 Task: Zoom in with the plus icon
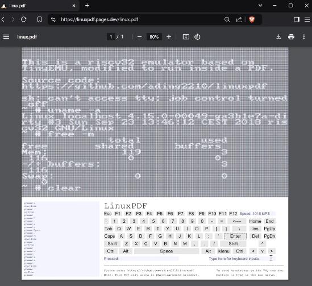(x=169, y=37)
